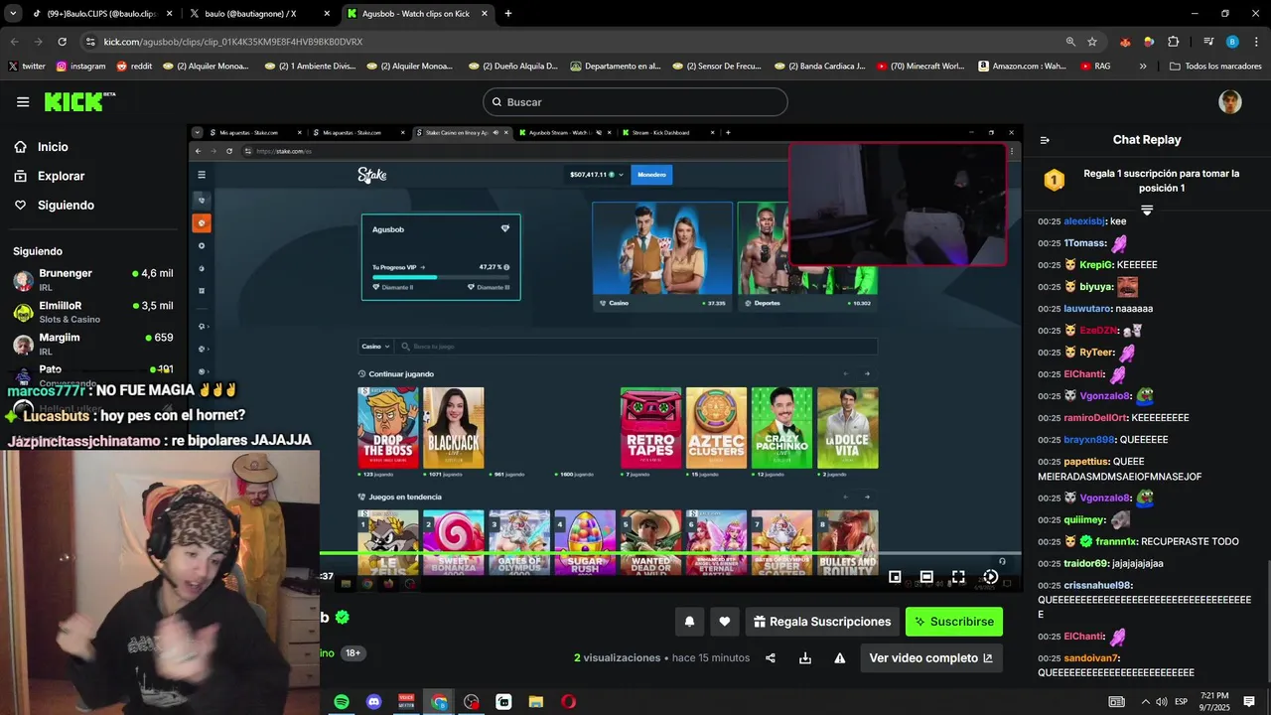Open a new Chrome tab
Screen dimensions: 1271x715
click(x=508, y=14)
